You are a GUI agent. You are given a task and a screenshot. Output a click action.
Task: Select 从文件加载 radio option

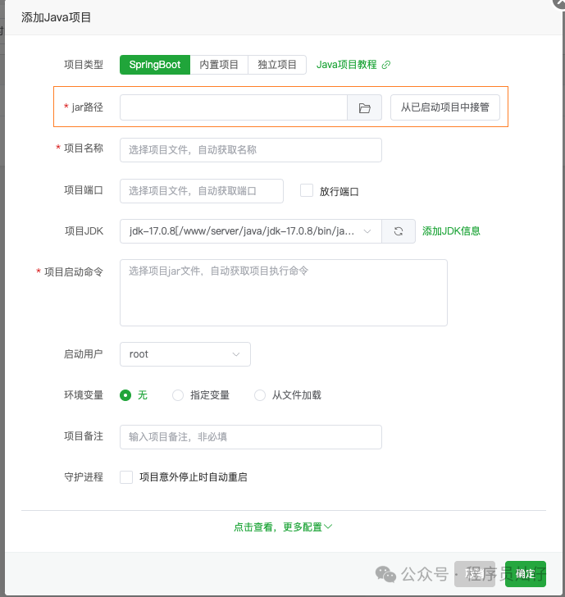click(x=260, y=395)
